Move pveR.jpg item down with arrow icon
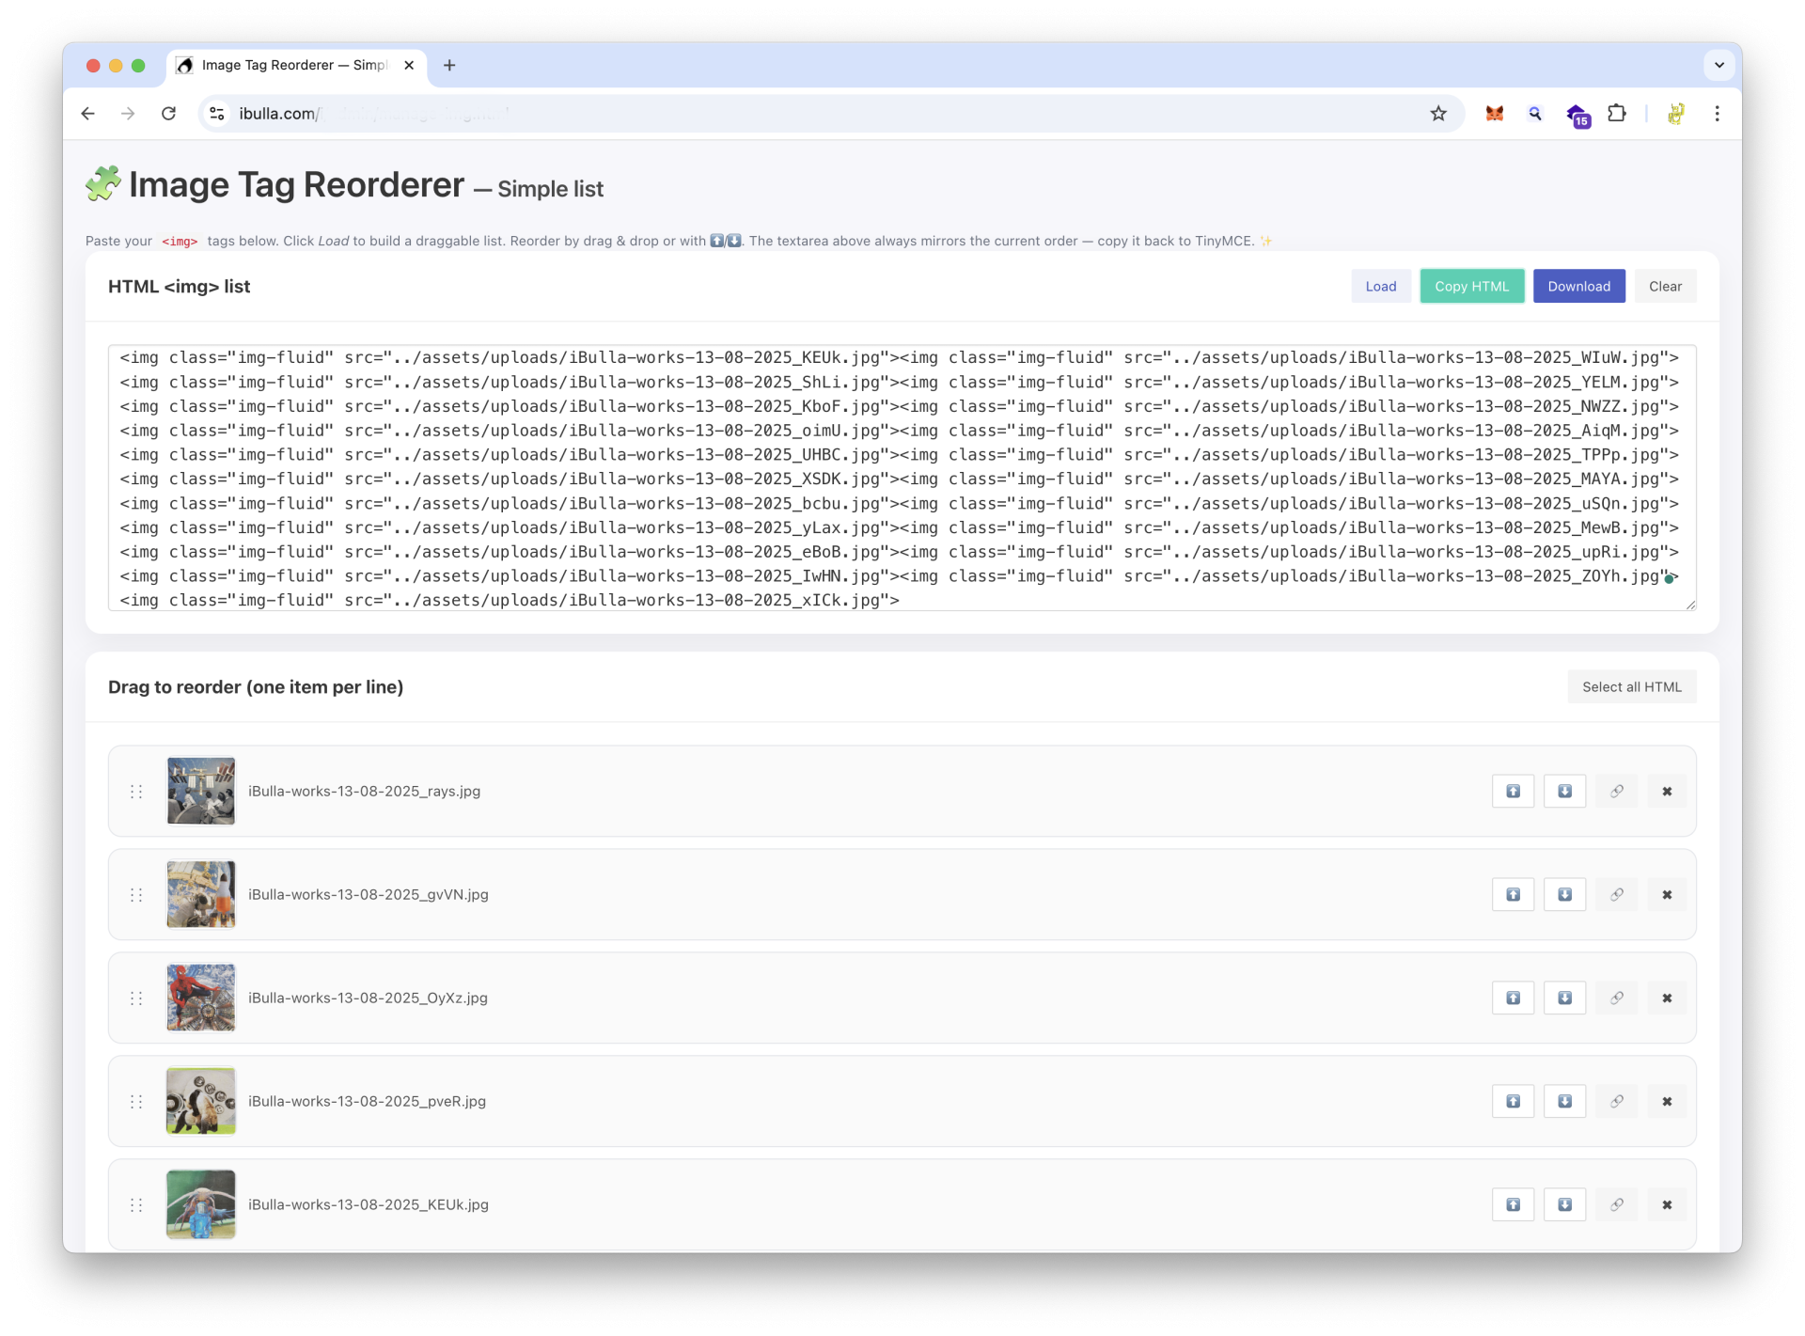Viewport: 1805px width, 1336px height. (x=1564, y=1101)
